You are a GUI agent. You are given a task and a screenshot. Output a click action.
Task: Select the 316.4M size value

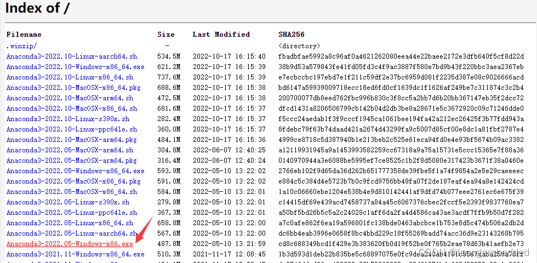(169, 161)
